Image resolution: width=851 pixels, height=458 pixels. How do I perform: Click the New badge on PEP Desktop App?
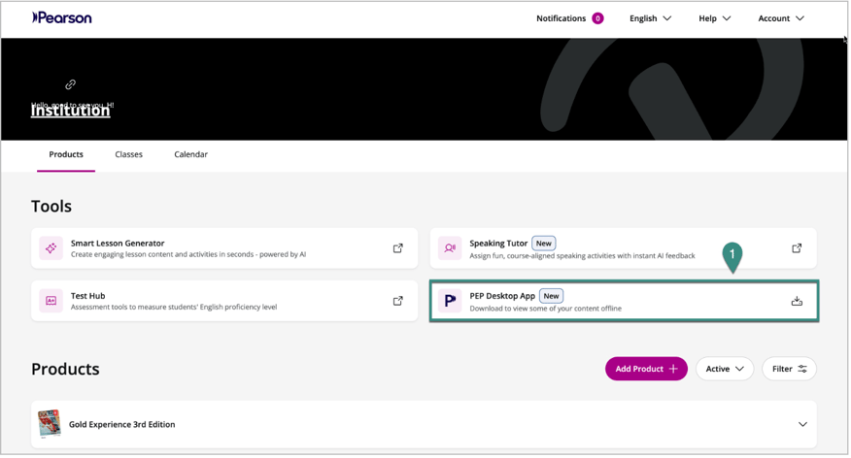[x=551, y=296]
